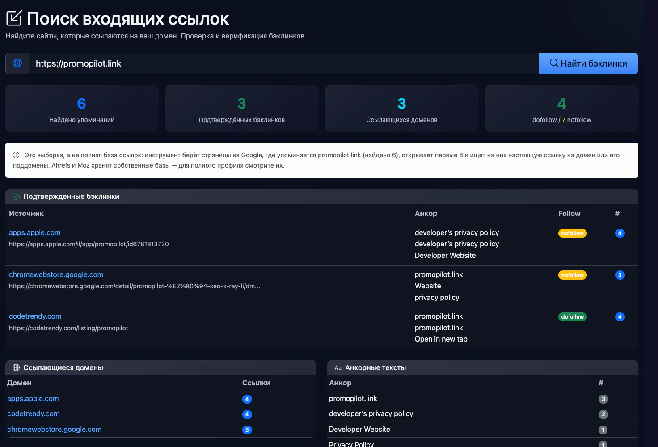Click count badge 4 in codetrendy.com backlink row
The image size is (658, 447).
point(620,317)
